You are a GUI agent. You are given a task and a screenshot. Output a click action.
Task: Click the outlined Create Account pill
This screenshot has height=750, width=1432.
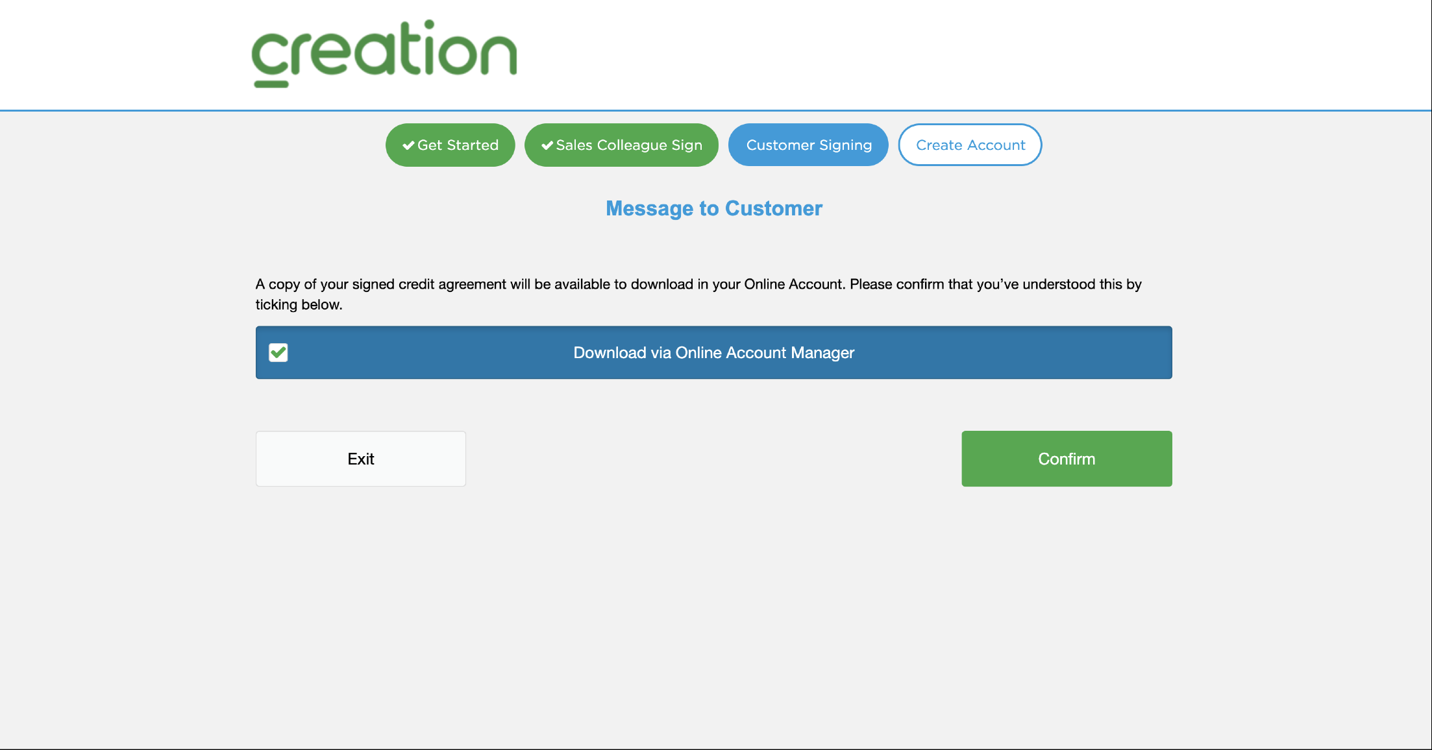click(970, 145)
